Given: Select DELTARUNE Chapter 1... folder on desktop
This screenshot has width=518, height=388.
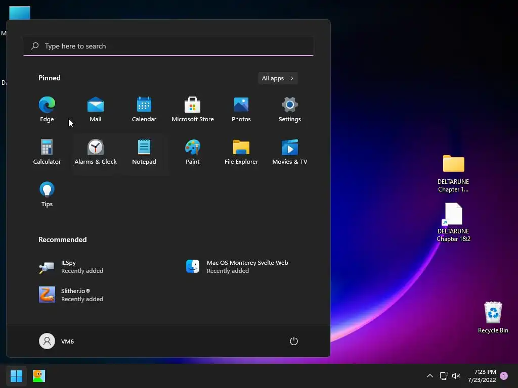Looking at the screenshot, I should tap(453, 174).
